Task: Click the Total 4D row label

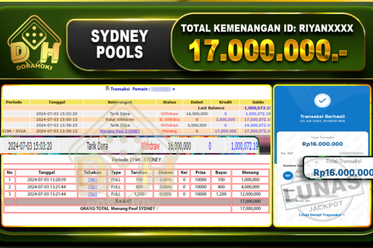Action: click(x=123, y=201)
